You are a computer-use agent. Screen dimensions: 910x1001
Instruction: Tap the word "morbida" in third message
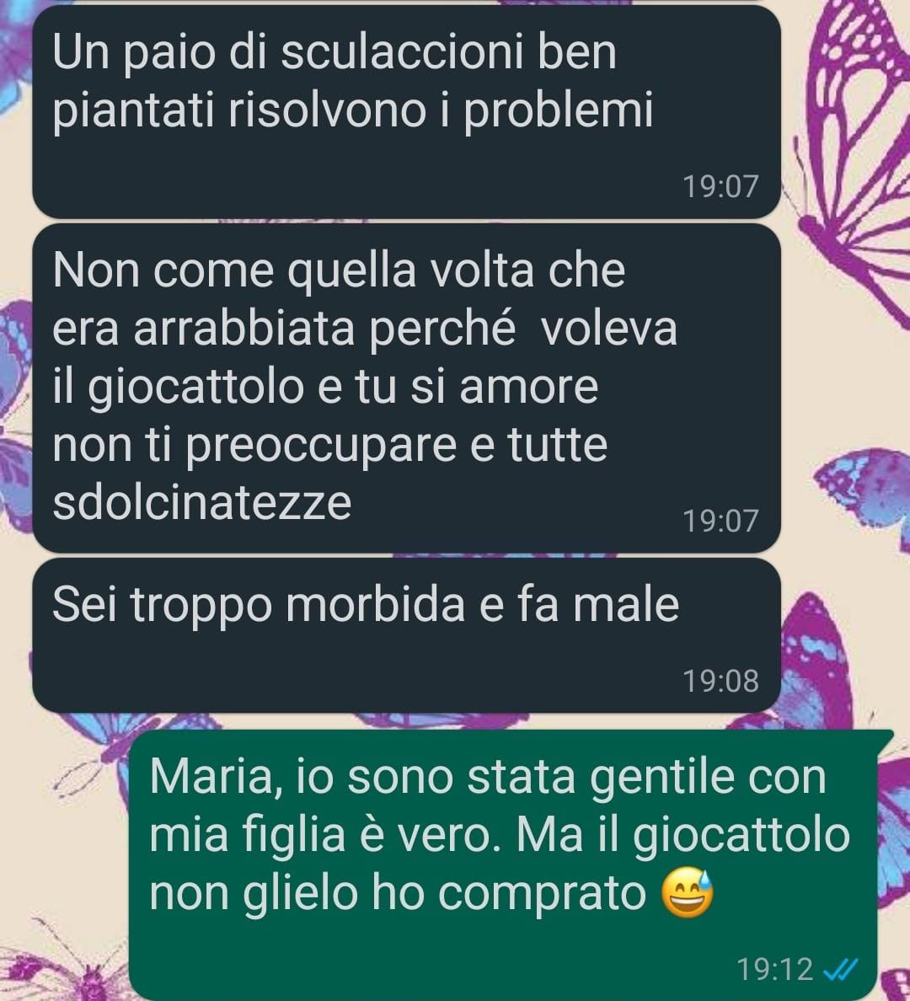375,604
